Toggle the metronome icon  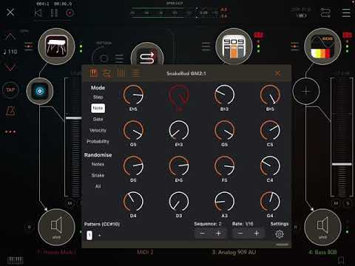point(10,111)
